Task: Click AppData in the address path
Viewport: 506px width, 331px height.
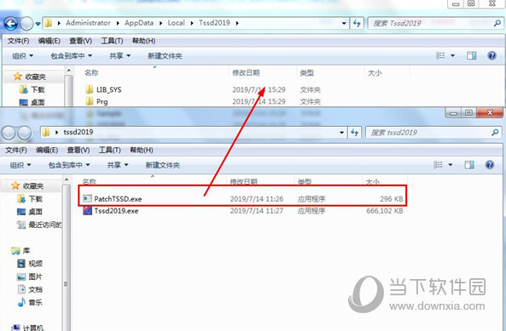Action: [139, 23]
